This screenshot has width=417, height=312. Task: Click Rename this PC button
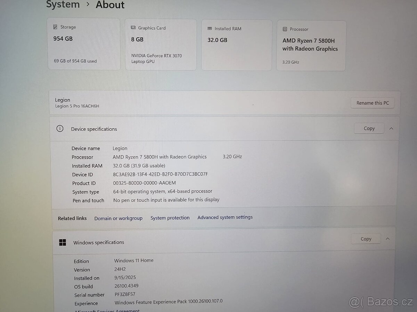(x=373, y=103)
